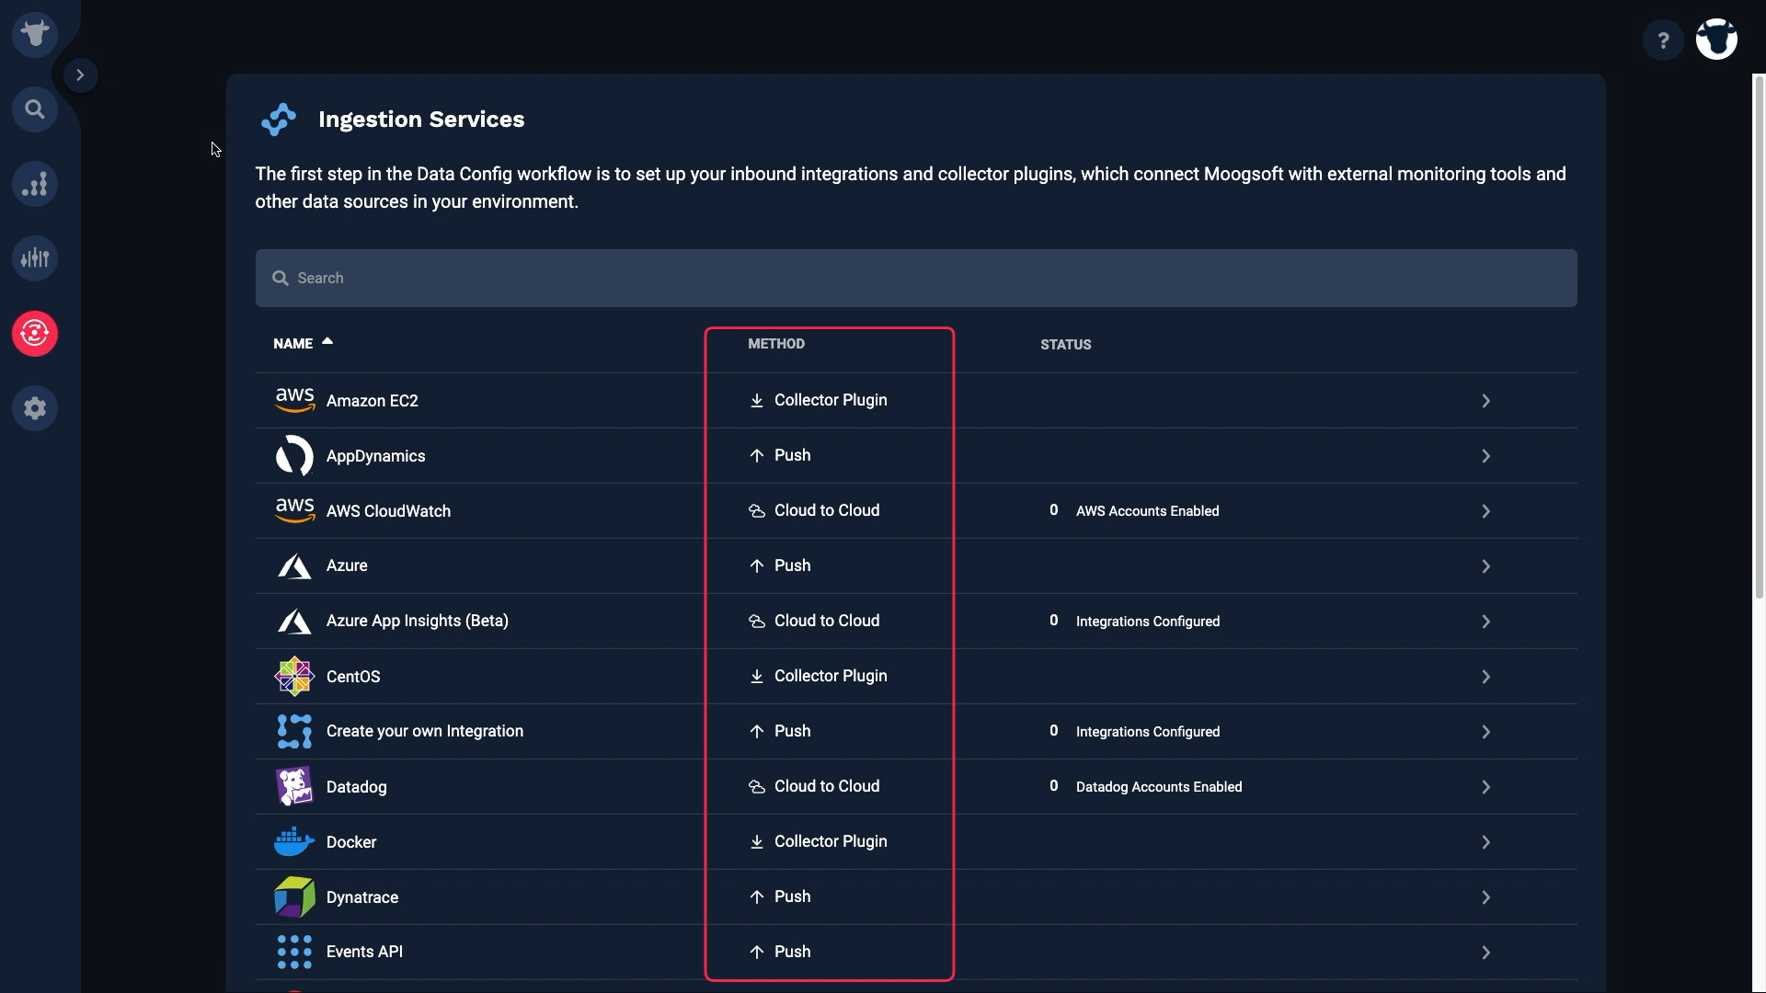1766x993 pixels.
Task: Select the CentOS name
Action: (353, 677)
